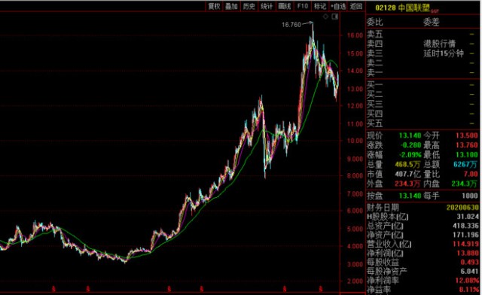Screen dimensions: 482x295
Task: Toggle the 自选 watchlist option
Action: tap(338, 6)
